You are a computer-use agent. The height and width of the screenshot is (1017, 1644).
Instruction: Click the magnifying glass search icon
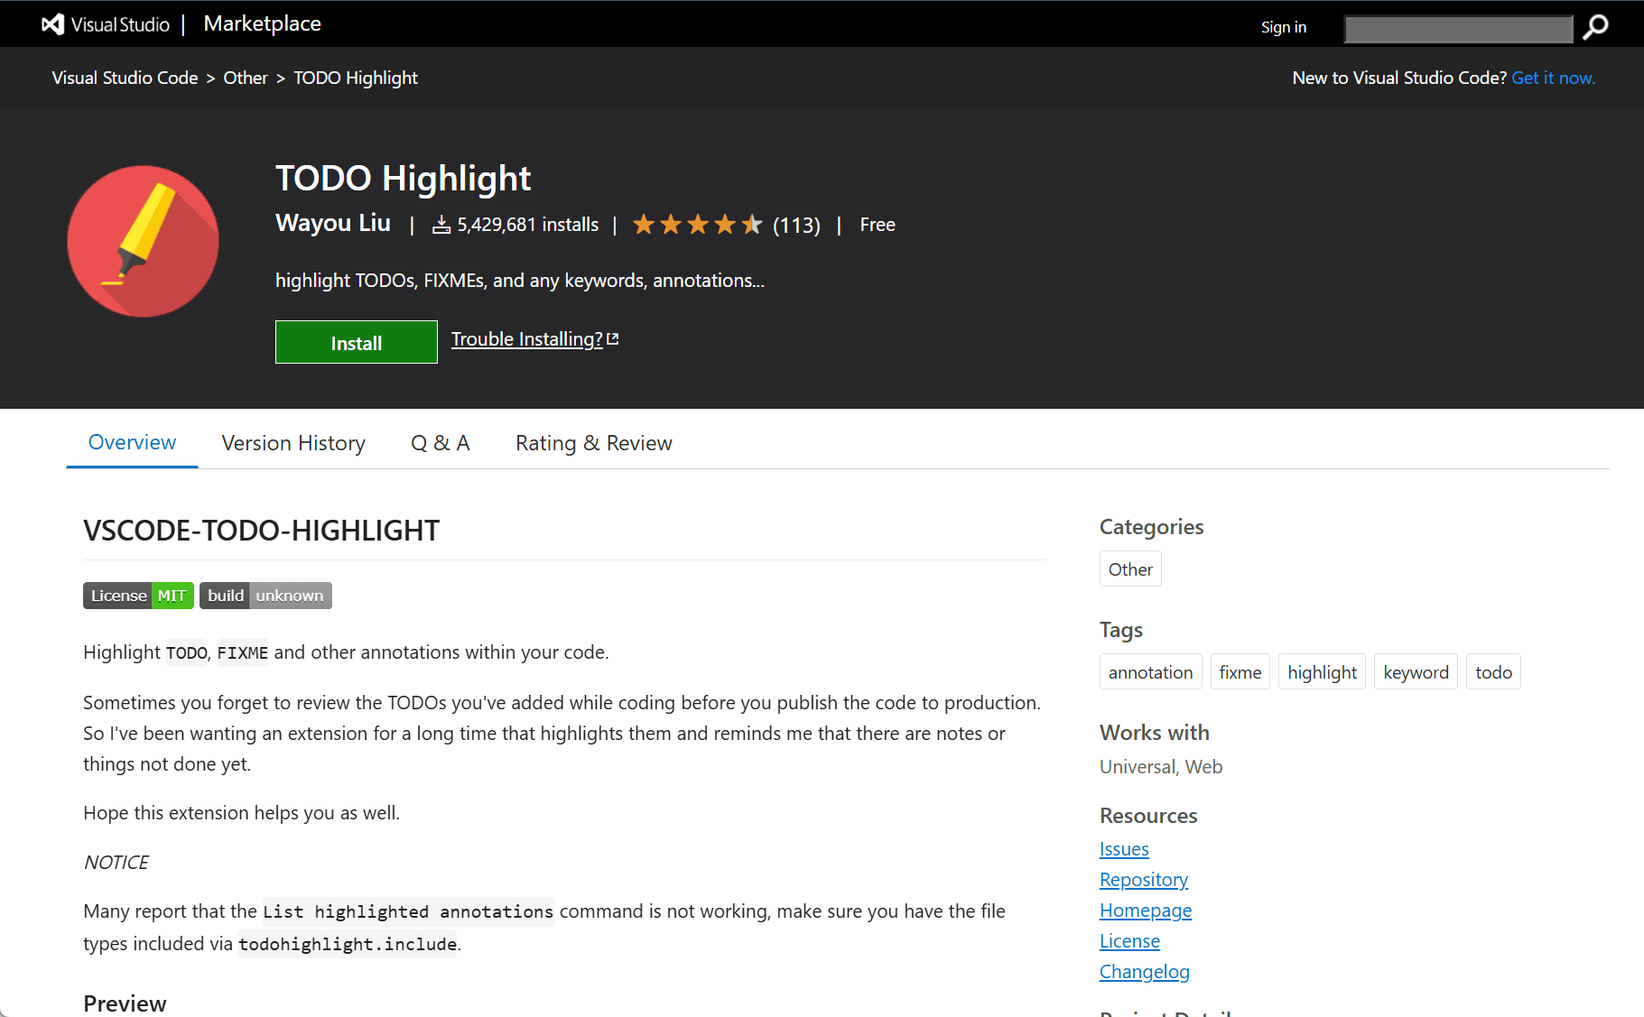1595,27
